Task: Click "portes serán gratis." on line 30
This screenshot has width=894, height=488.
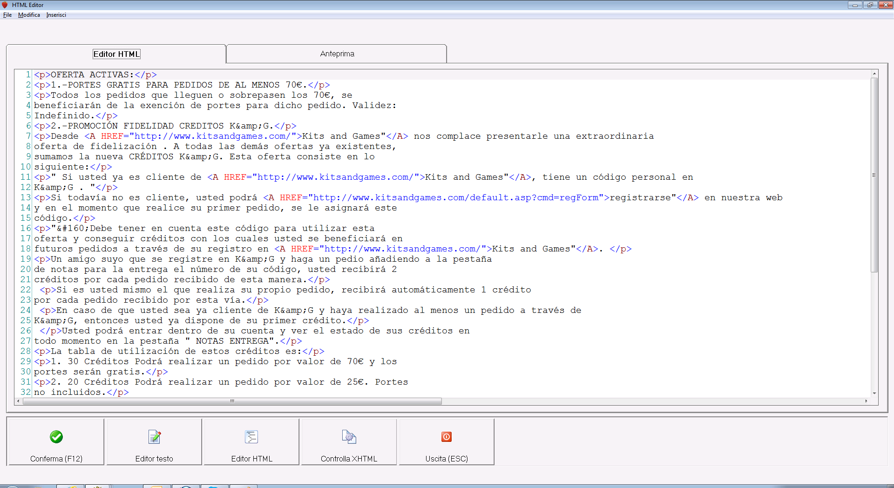Action: [89, 372]
